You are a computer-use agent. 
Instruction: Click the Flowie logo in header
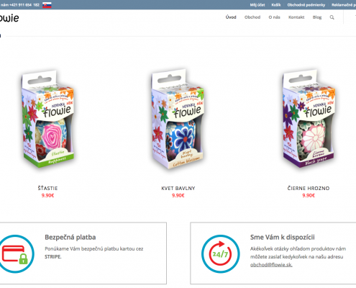(9, 18)
